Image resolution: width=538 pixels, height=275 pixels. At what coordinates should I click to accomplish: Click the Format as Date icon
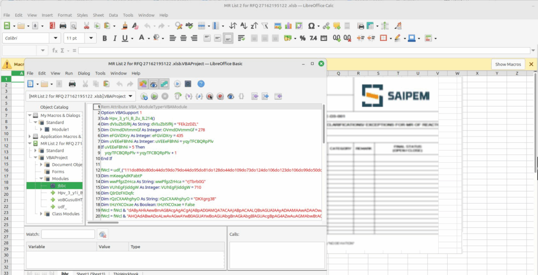point(324,38)
